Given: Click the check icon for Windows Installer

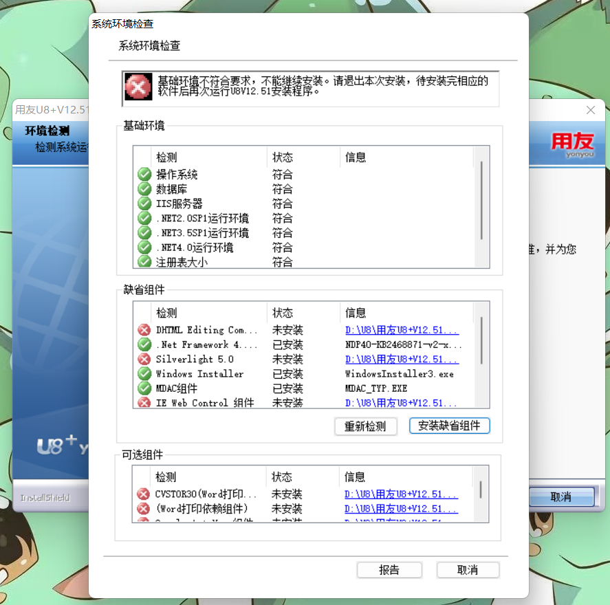Looking at the screenshot, I should click(x=144, y=373).
